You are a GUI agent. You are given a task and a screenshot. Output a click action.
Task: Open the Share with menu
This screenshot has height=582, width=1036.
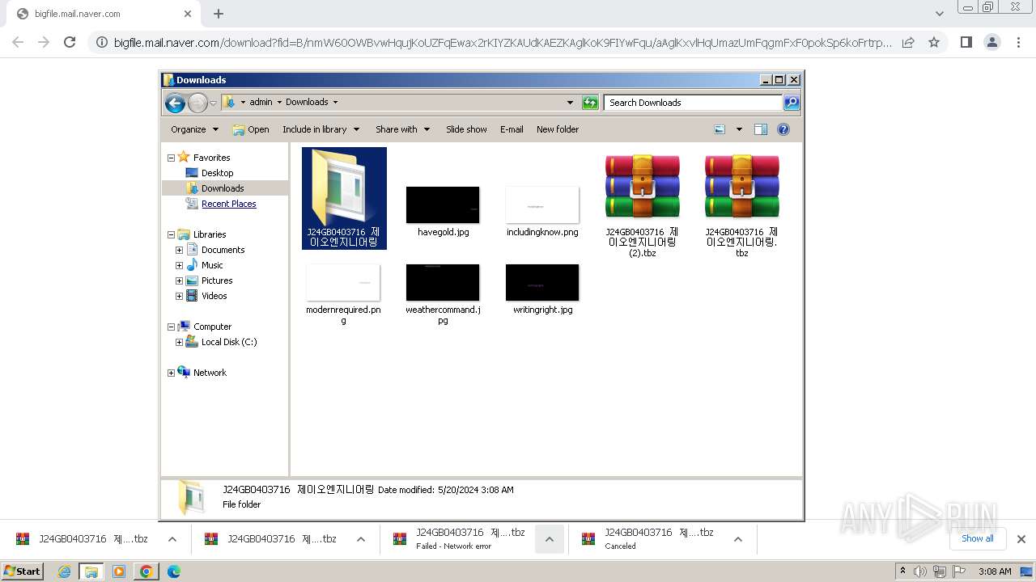402,129
